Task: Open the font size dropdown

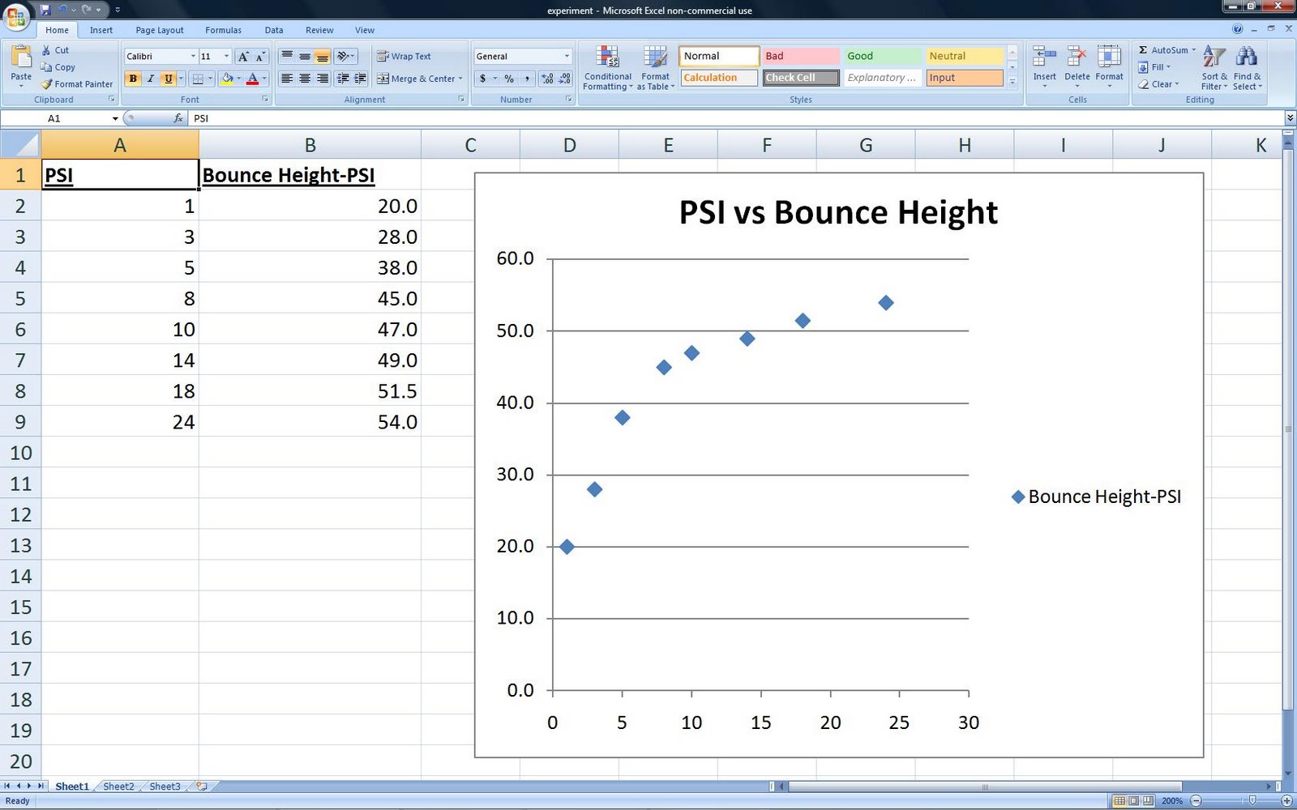Action: (225, 56)
